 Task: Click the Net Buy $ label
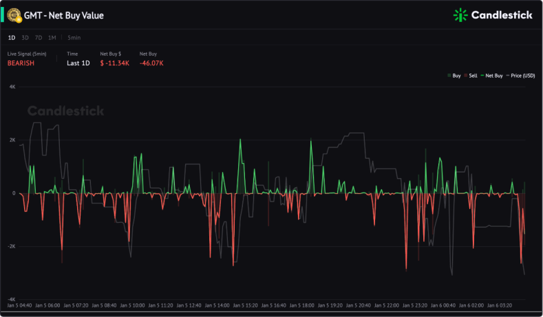[111, 54]
